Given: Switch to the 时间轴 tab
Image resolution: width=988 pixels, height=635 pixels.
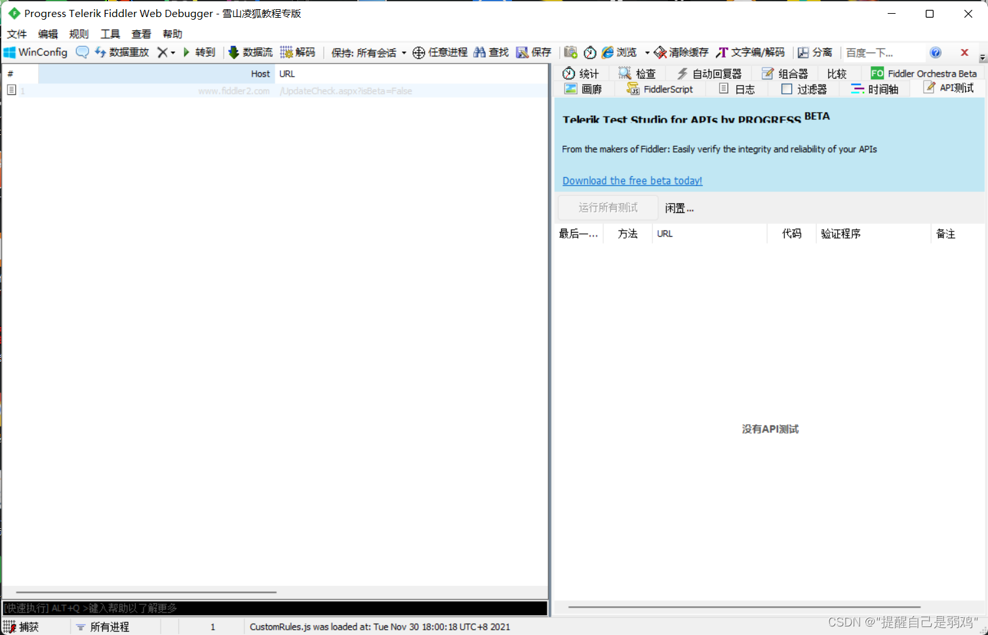Looking at the screenshot, I should pyautogui.click(x=875, y=89).
